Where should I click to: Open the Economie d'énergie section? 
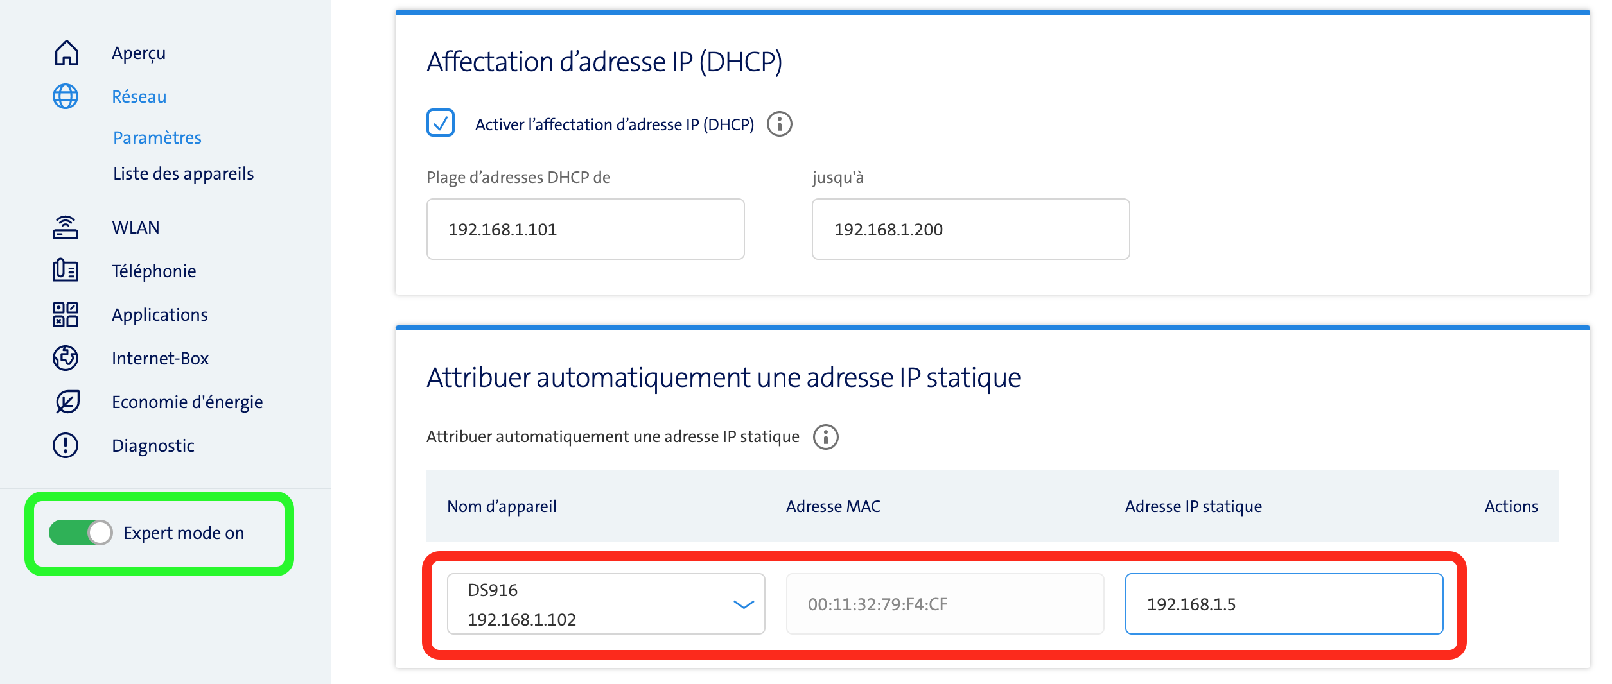[x=188, y=402]
